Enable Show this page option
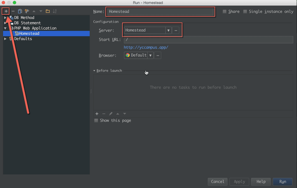The image size is (297, 188). click(x=96, y=120)
